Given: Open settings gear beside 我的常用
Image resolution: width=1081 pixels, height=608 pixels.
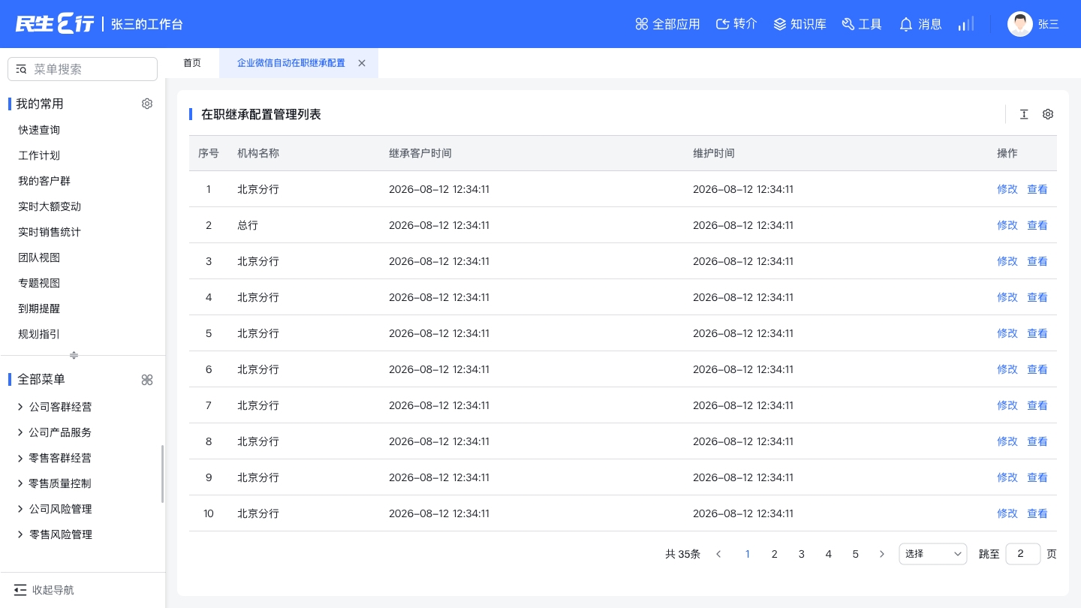Looking at the screenshot, I should click(x=147, y=104).
